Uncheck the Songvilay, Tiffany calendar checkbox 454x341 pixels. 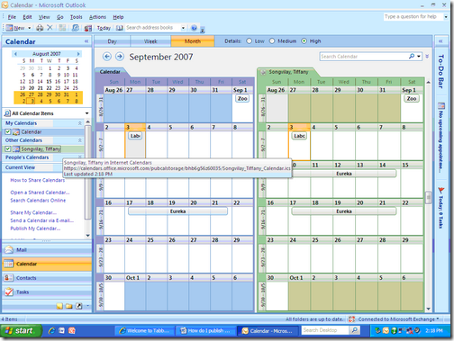[8, 148]
